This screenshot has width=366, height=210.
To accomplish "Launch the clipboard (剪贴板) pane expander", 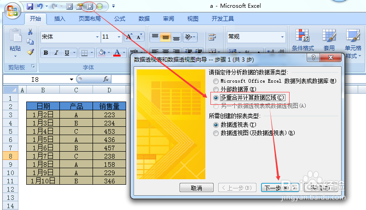I will point(33,67).
